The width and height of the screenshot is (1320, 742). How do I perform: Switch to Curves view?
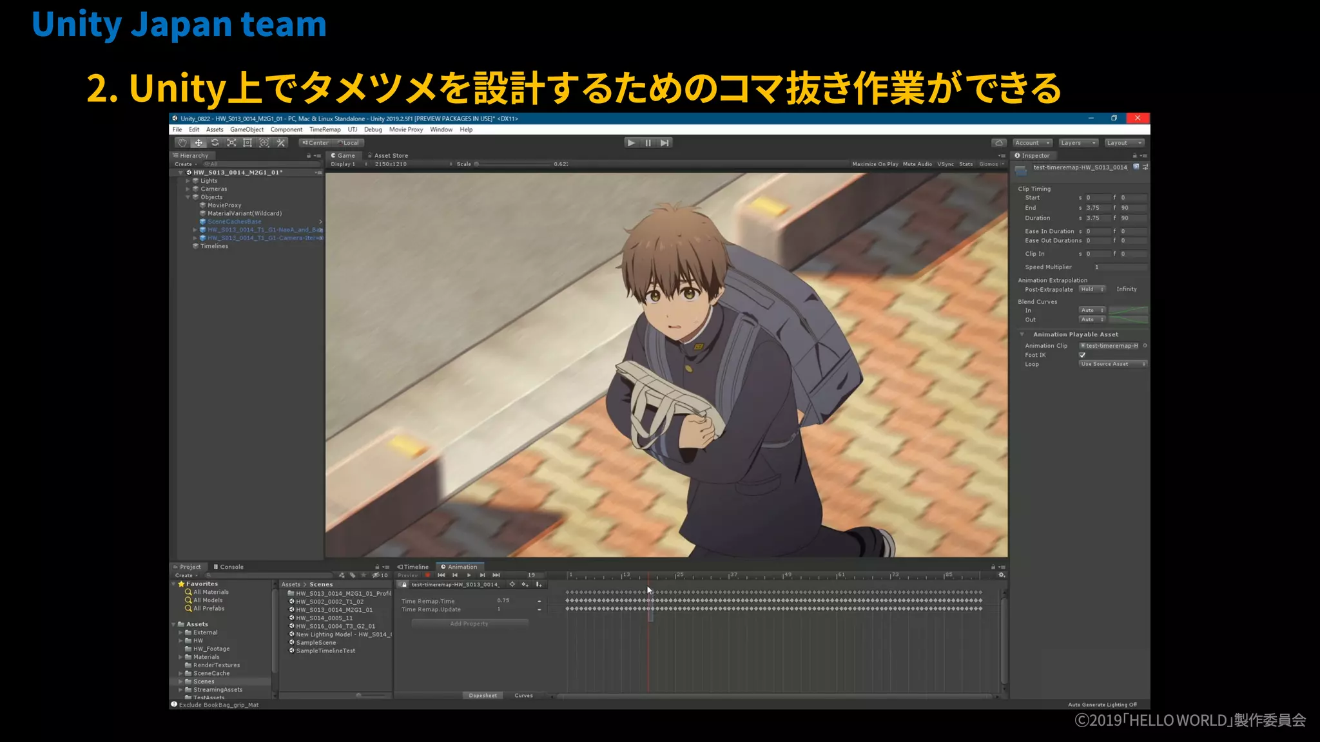tap(524, 696)
